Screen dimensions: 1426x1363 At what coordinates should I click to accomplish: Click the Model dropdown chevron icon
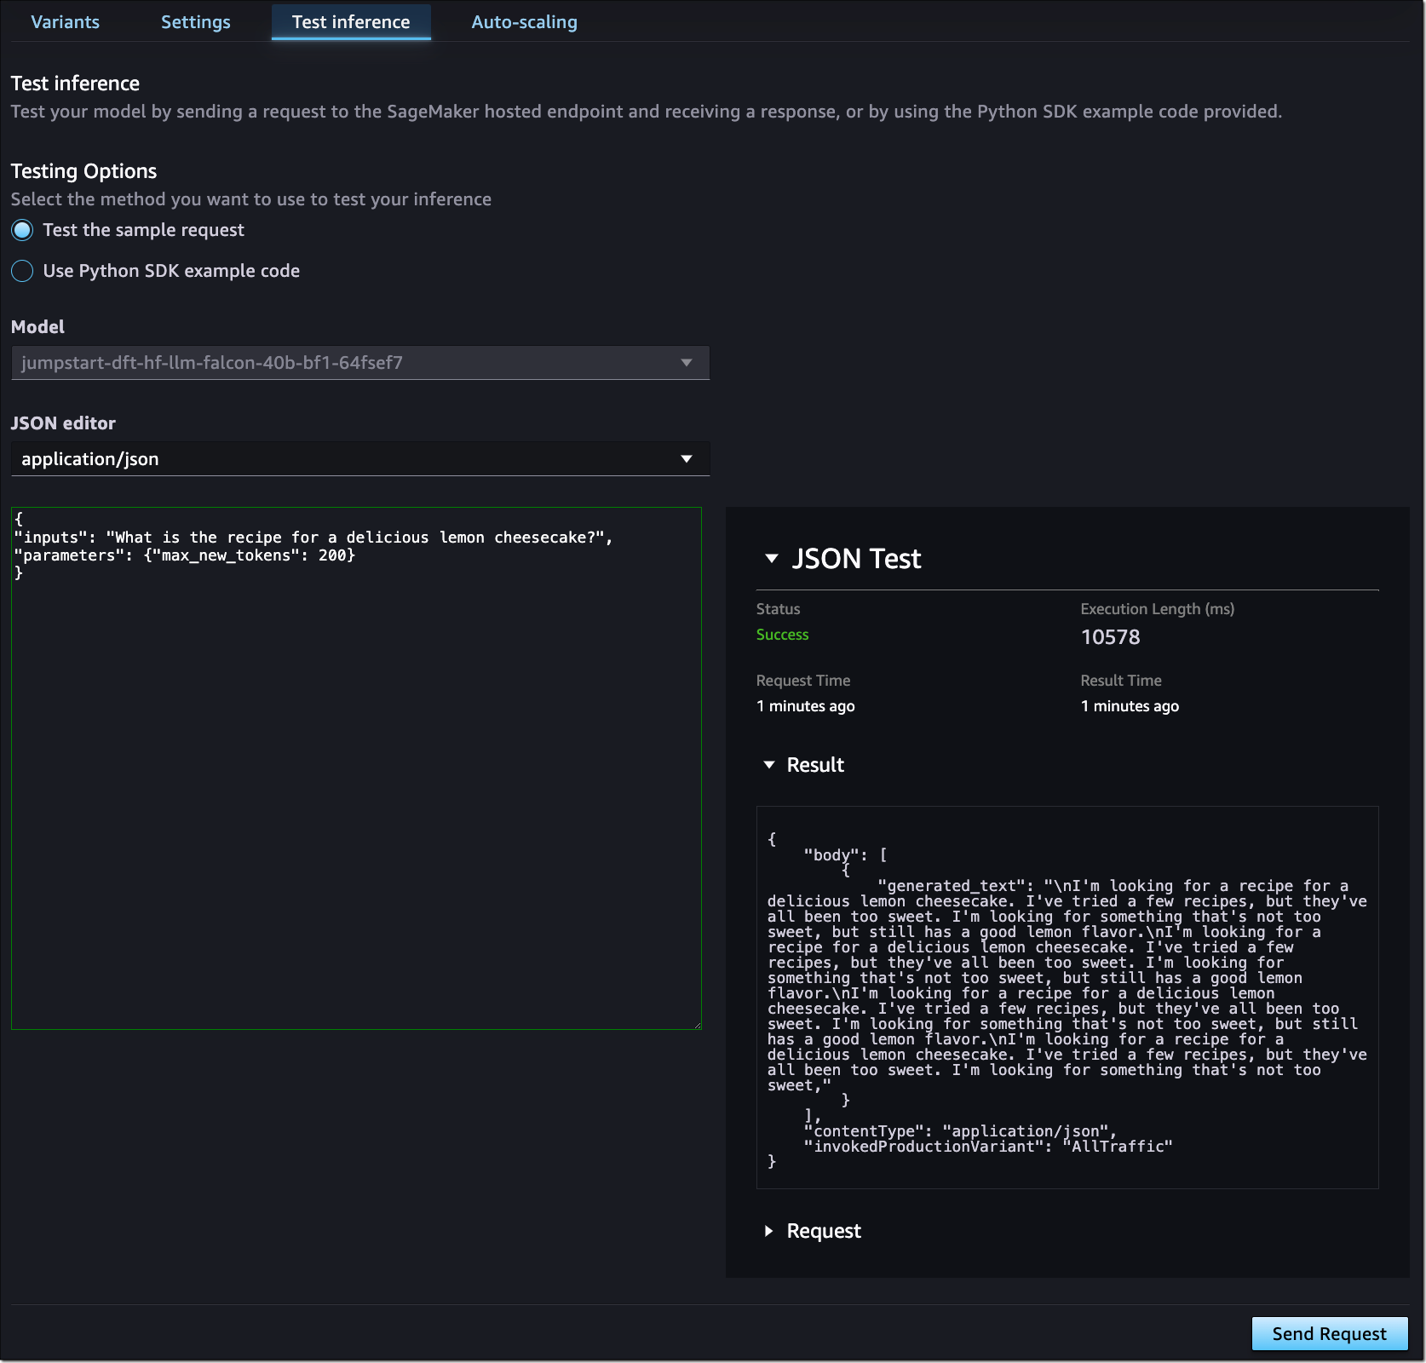688,362
